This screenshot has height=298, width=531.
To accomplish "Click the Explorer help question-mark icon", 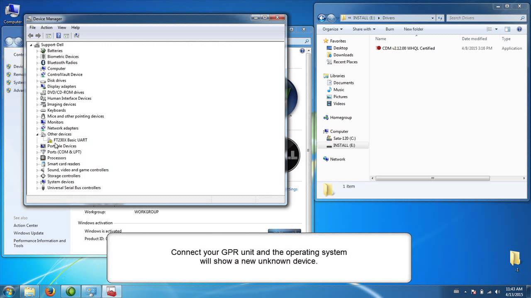I will coord(519,29).
